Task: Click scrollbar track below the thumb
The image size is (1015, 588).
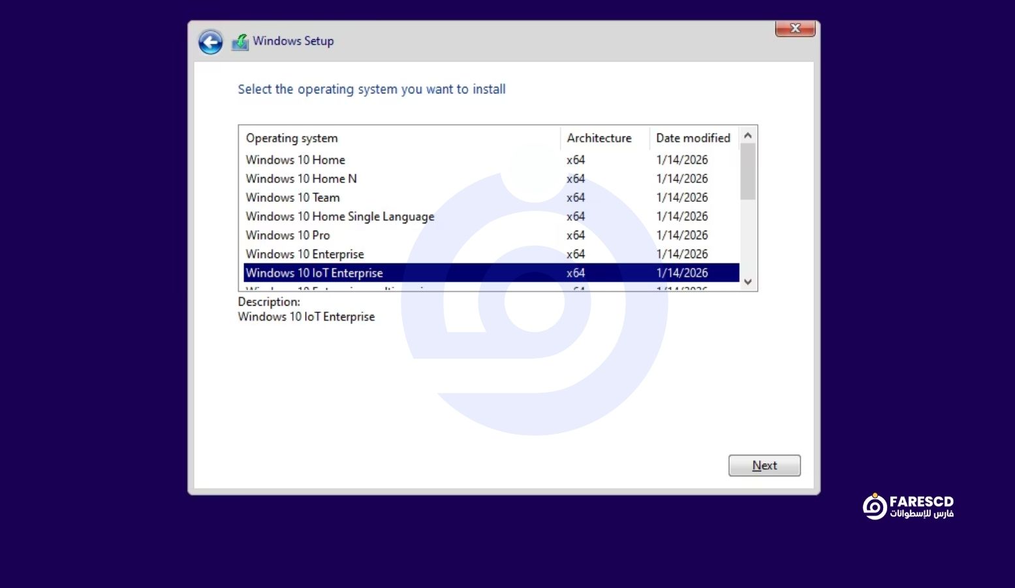Action: click(x=747, y=238)
